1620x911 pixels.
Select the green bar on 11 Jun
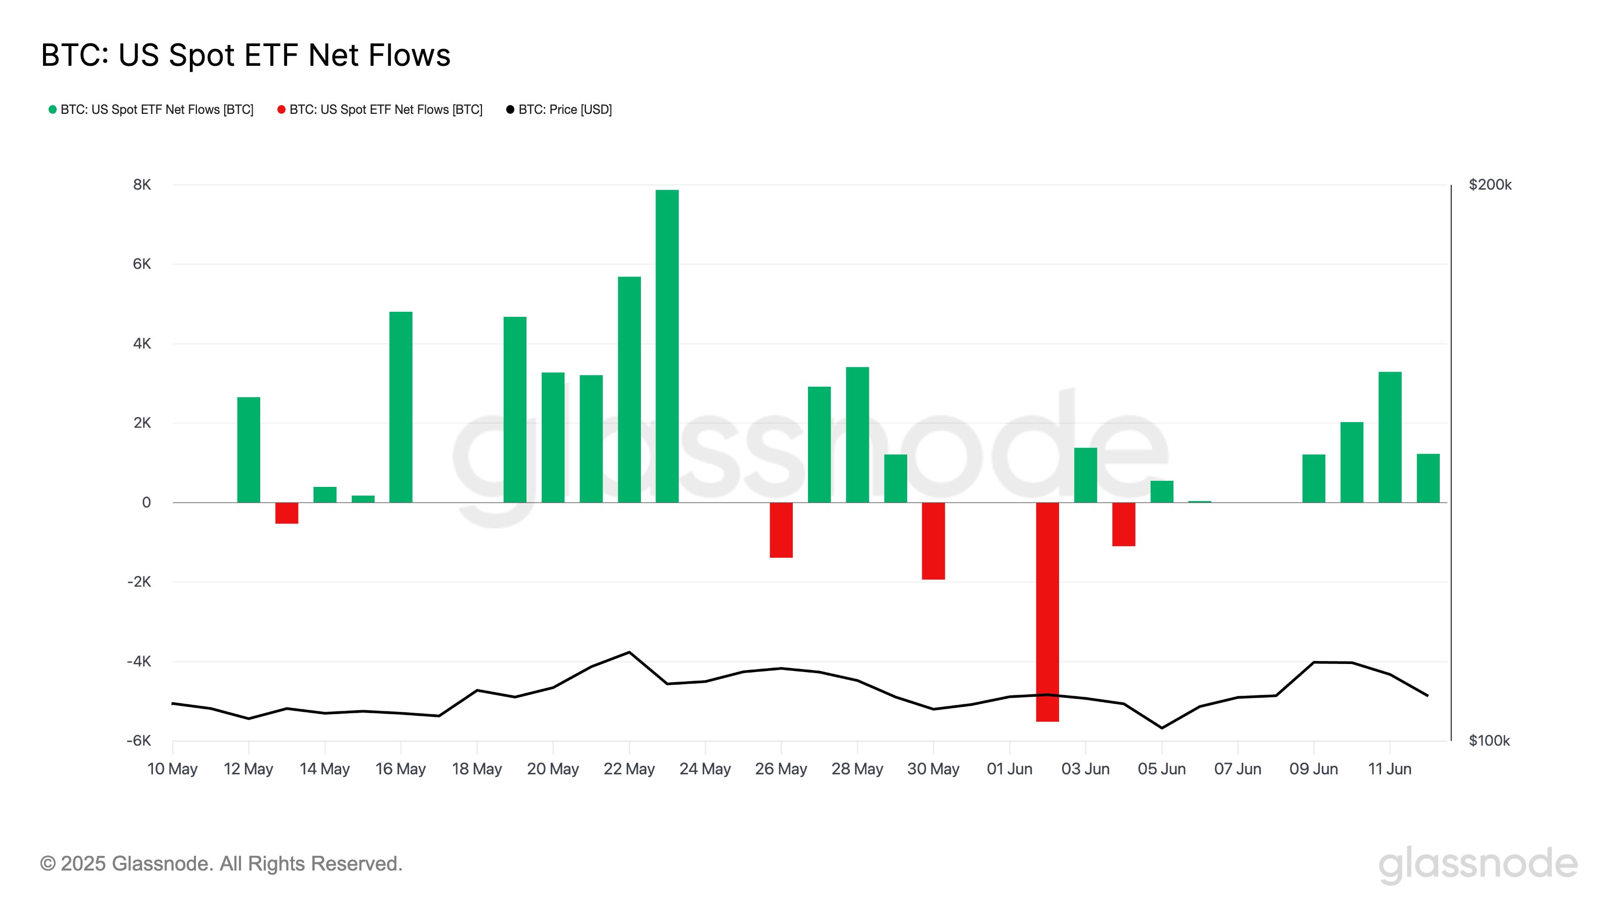point(1390,437)
